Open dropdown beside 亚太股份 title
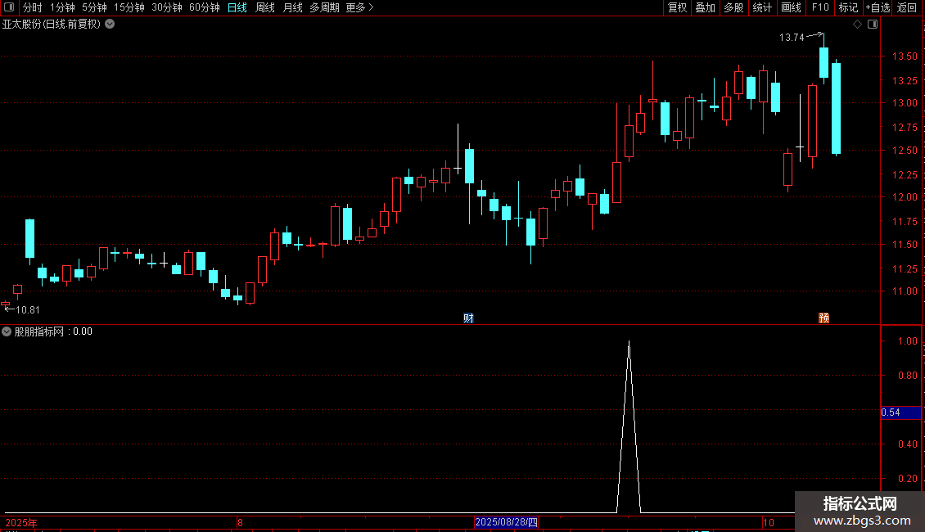The image size is (925, 532). (x=110, y=25)
